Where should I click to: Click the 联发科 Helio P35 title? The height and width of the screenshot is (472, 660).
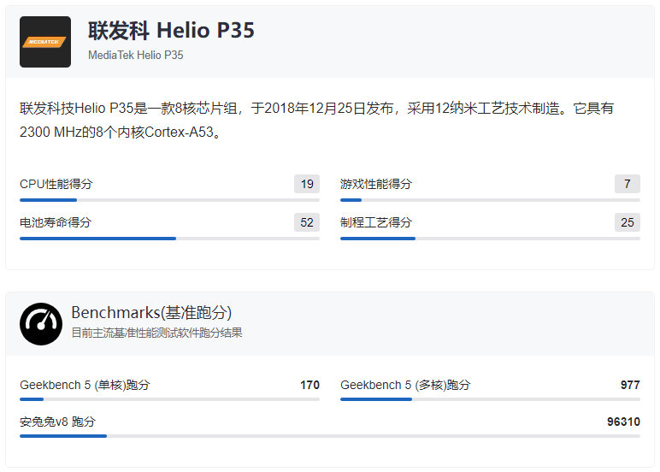[171, 31]
